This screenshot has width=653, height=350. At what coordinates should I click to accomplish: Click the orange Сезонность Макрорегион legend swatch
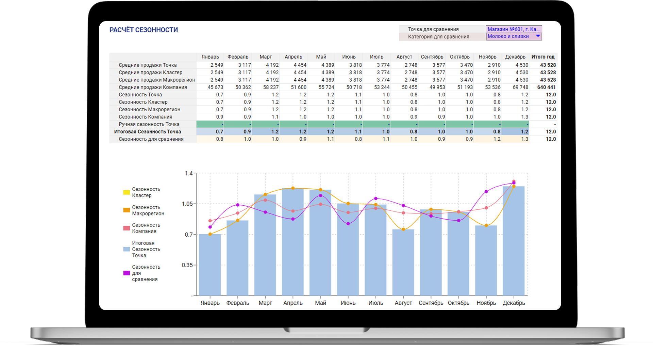pos(127,210)
